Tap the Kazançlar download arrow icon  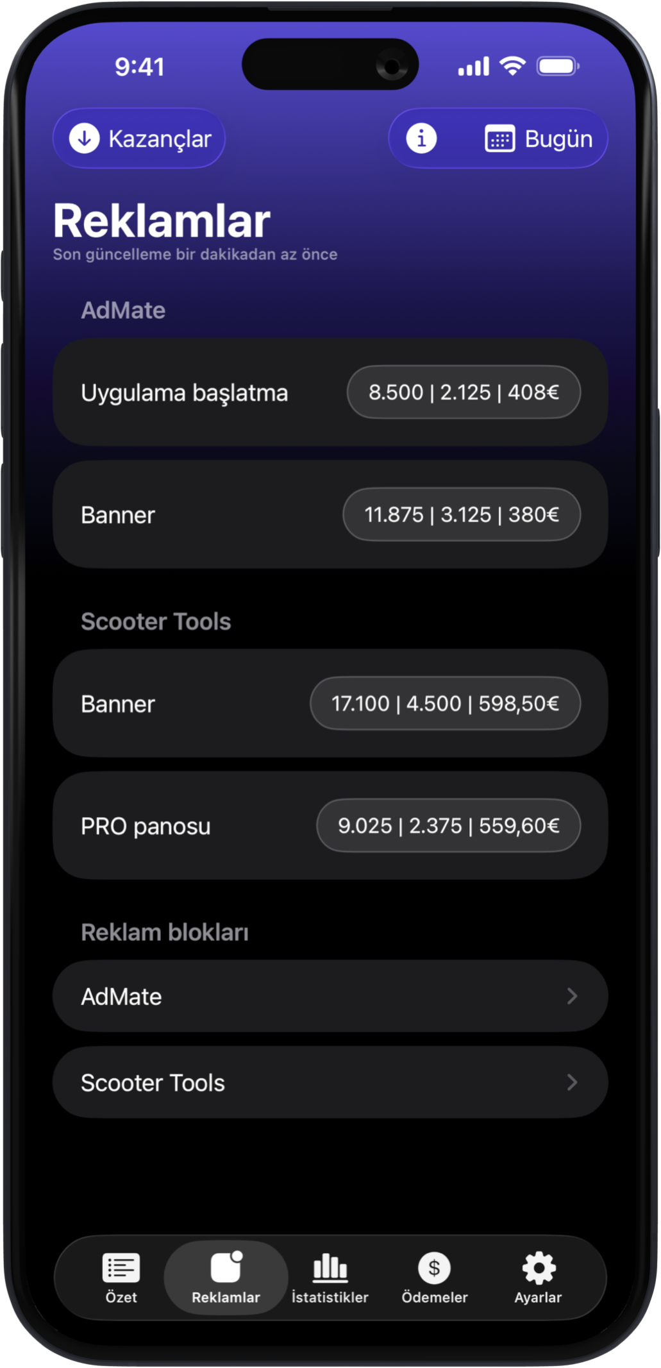point(84,139)
